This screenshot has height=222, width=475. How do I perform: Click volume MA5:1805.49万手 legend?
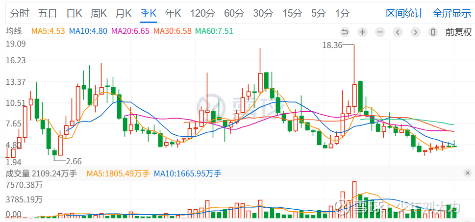[119, 173]
